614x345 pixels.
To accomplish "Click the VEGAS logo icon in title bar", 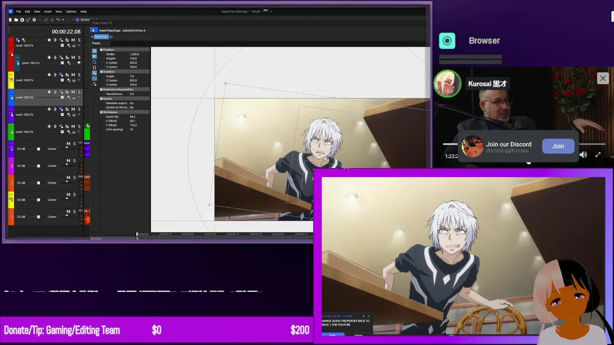I will pyautogui.click(x=11, y=11).
